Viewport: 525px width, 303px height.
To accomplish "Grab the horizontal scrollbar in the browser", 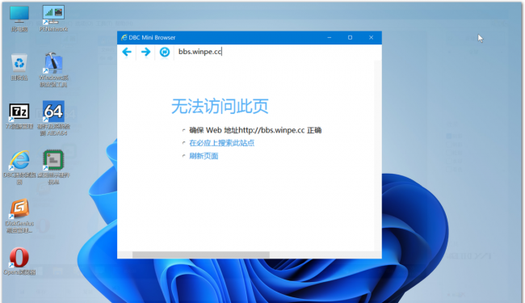I will coord(201,255).
